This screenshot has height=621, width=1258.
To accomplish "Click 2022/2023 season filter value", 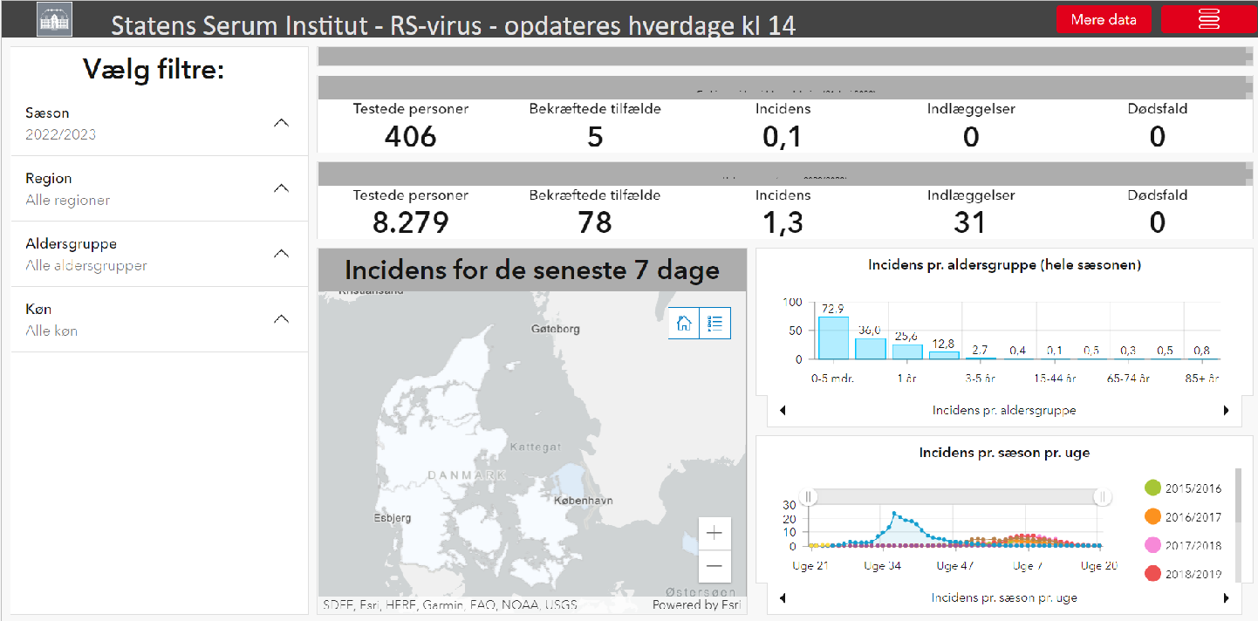I will (x=61, y=134).
